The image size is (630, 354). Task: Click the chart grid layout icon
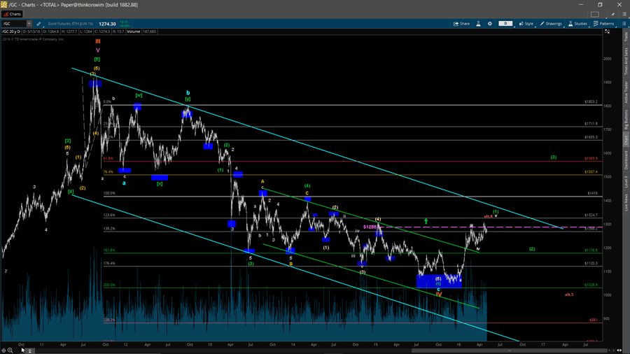[x=595, y=14]
